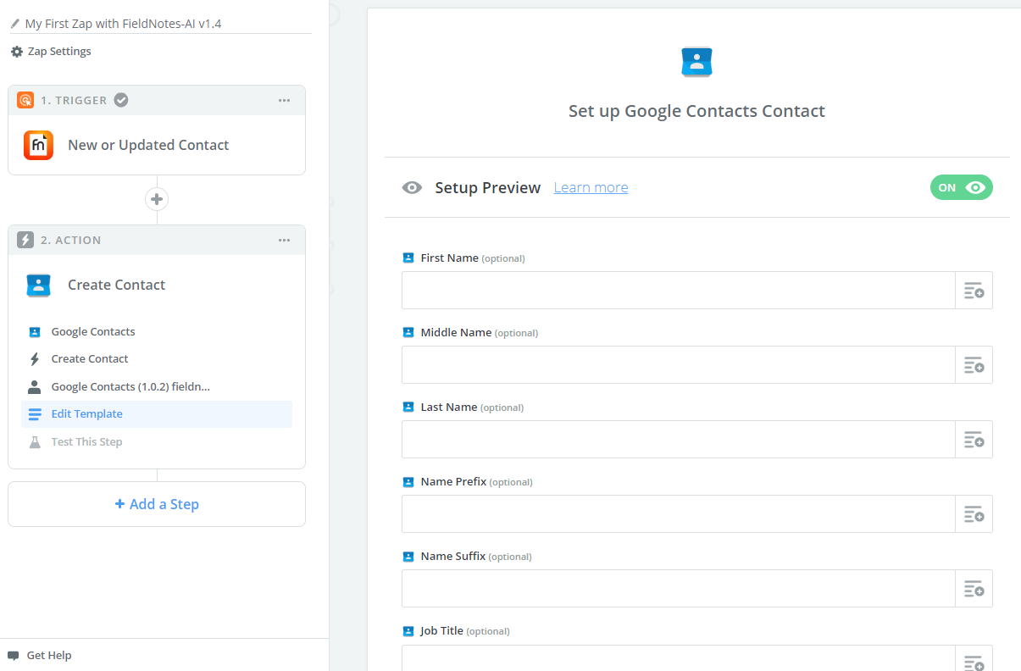
Task: Click the flask icon for Test This Step
Action: 35,442
